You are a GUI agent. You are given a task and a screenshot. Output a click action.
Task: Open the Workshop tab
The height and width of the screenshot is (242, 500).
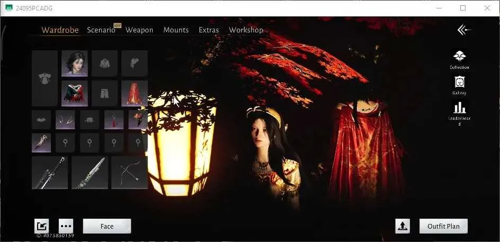246,30
